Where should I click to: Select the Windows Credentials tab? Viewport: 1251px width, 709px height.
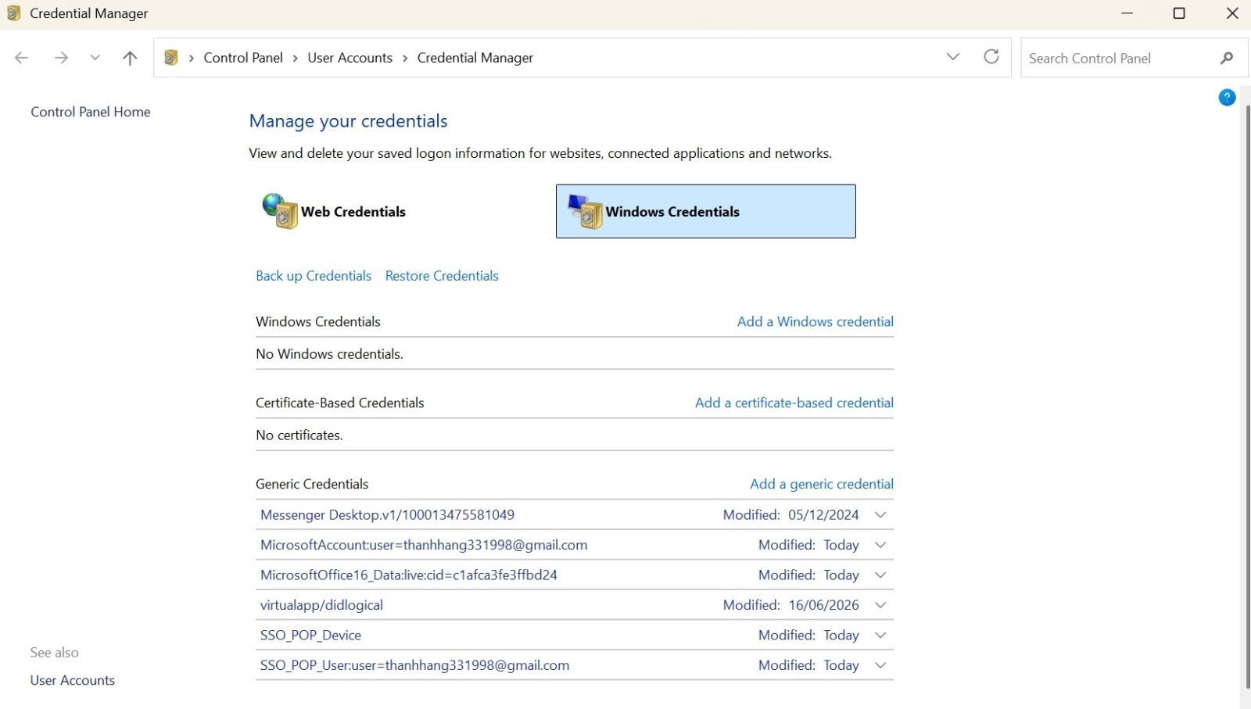tap(705, 211)
